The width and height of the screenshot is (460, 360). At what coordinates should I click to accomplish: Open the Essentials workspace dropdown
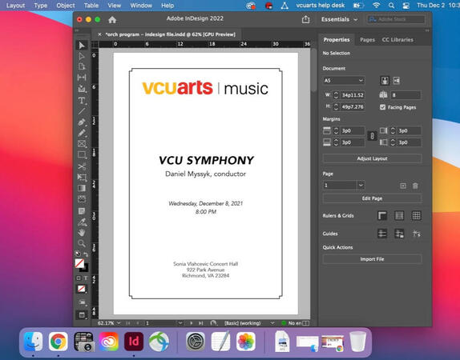[339, 19]
